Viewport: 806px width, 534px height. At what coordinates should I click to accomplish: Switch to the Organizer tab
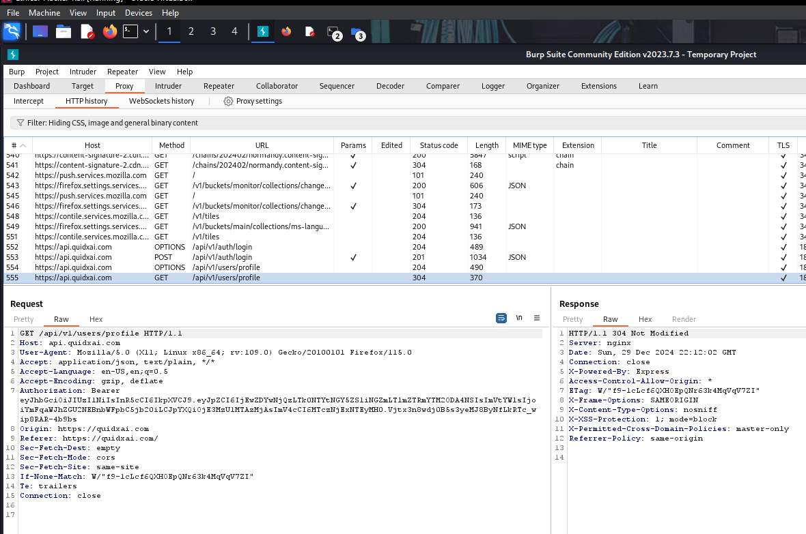(543, 86)
